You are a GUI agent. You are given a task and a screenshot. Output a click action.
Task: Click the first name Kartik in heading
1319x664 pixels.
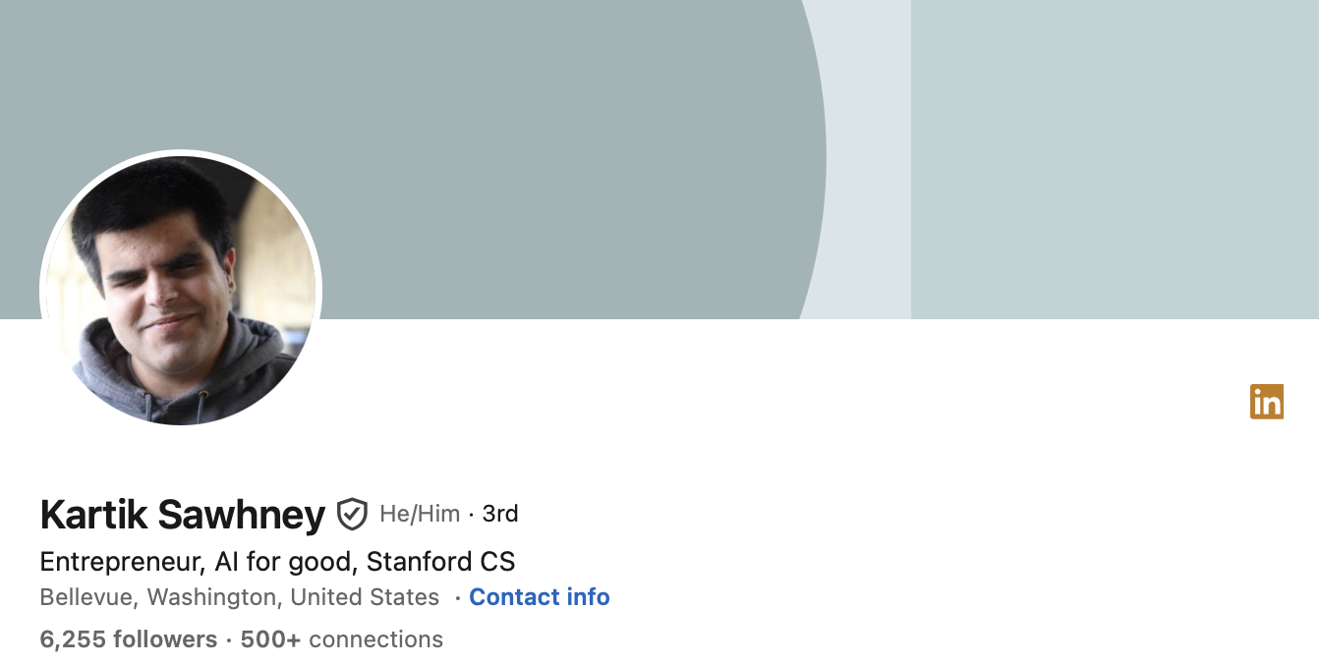tap(93, 515)
